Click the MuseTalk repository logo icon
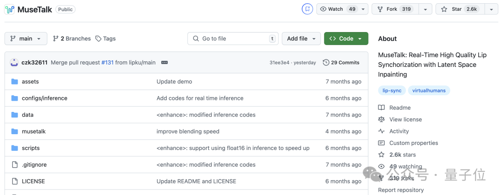Screen dimensions: 502x195 10,9
